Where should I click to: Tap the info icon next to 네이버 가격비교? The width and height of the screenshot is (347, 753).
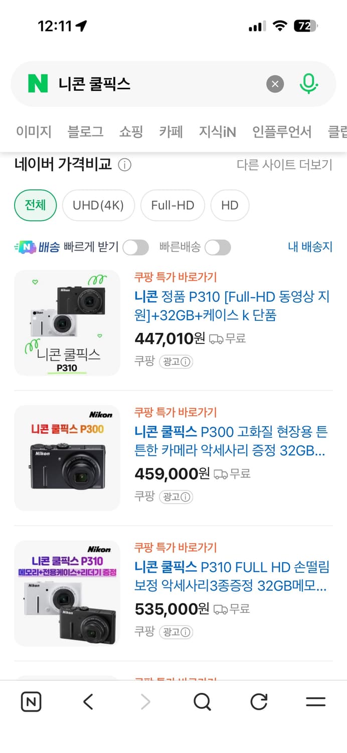coord(124,165)
